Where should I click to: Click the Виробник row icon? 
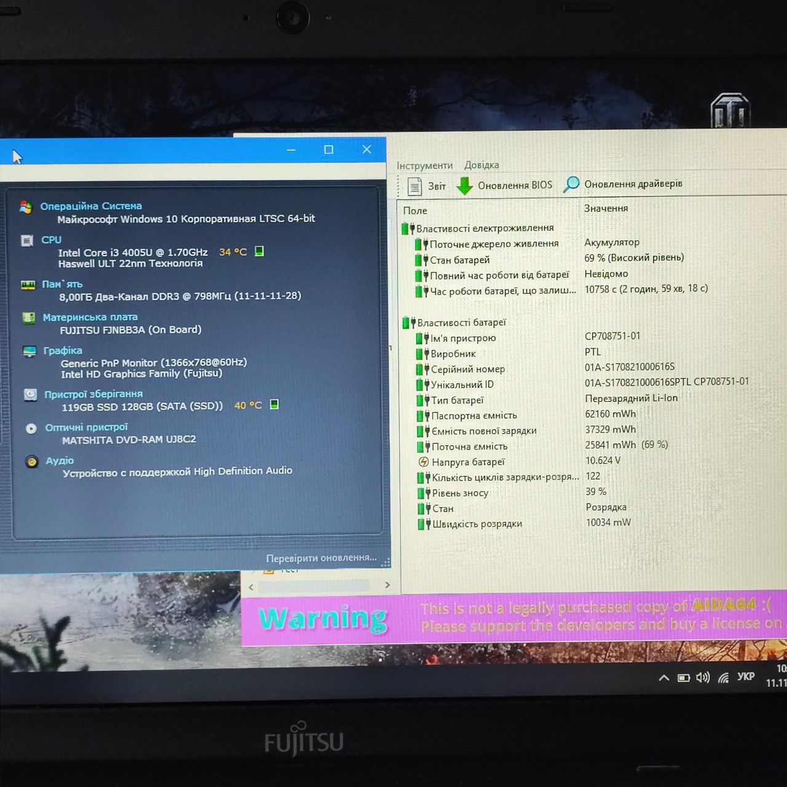tap(422, 354)
